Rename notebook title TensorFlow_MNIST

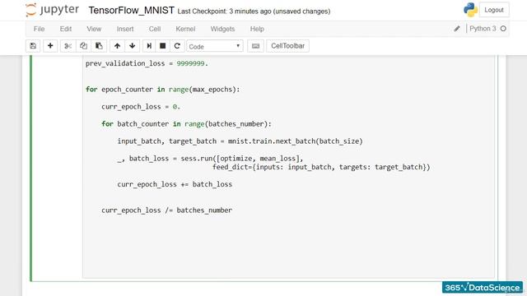(132, 11)
